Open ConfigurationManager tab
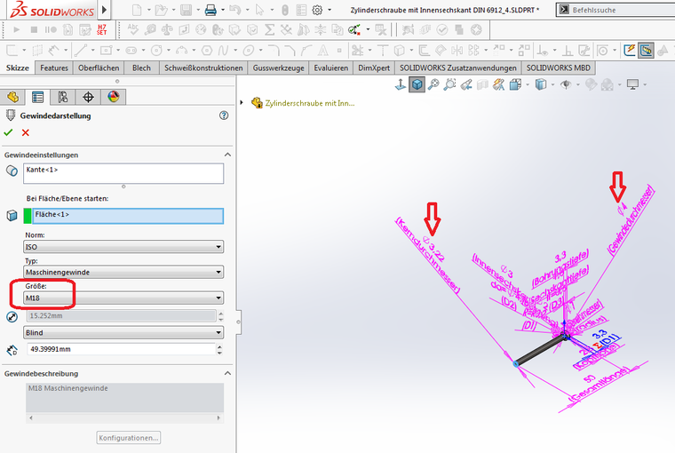Screen dimensions: 675x453 63,97
